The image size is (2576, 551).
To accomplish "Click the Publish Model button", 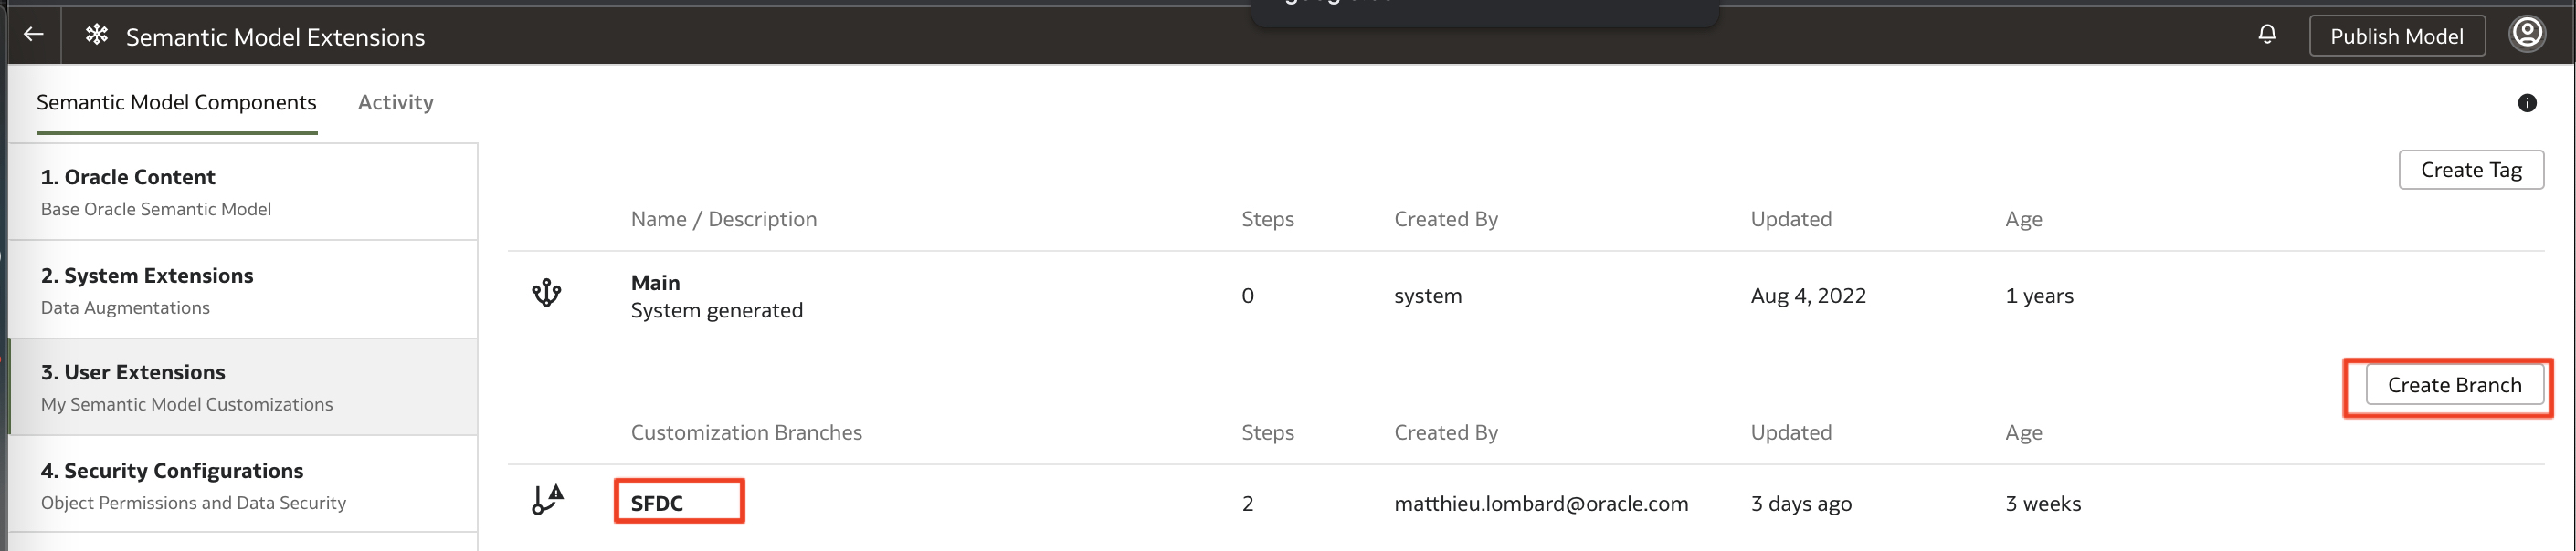I will (2396, 36).
